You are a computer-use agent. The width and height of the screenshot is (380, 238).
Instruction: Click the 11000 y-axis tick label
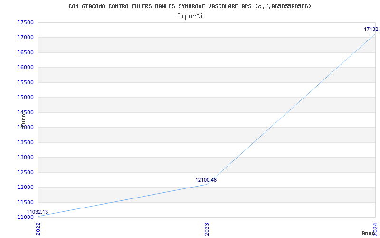coord(25,217)
